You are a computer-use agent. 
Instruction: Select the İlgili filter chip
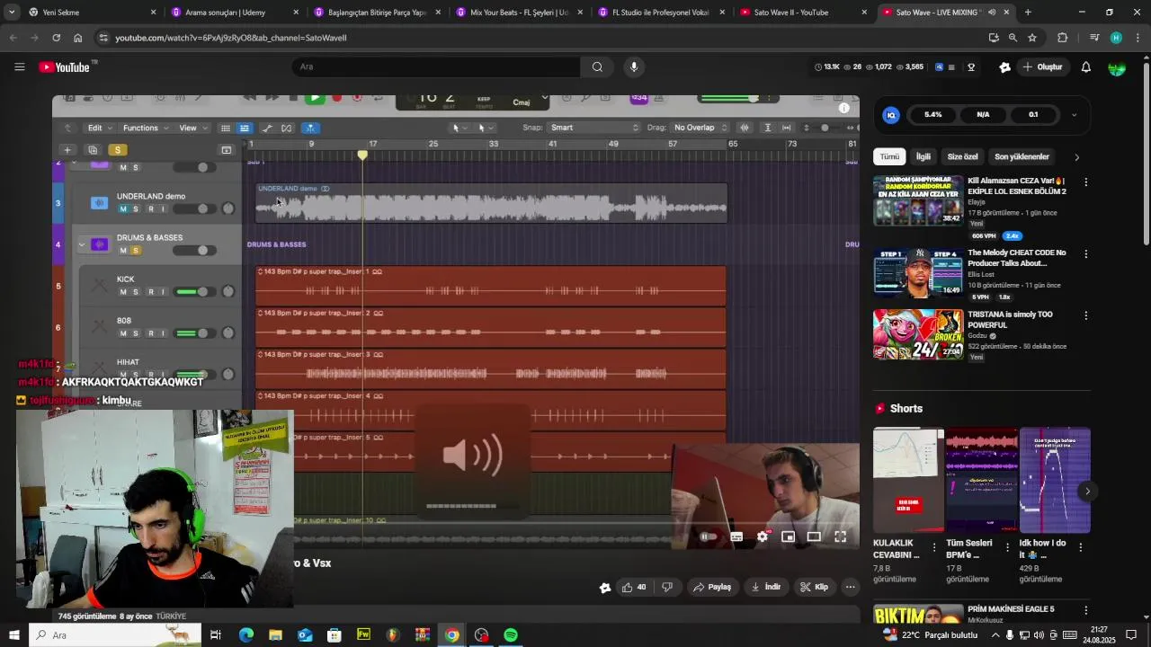(x=923, y=157)
